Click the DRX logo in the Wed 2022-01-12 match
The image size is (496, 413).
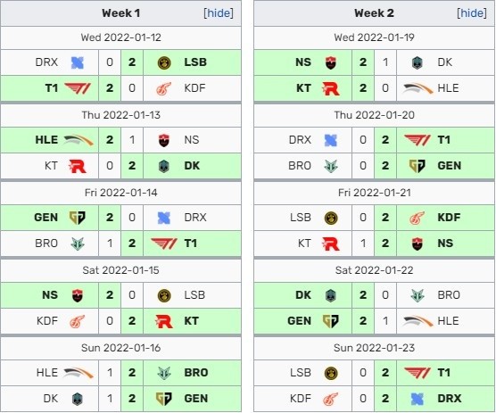click(x=78, y=62)
